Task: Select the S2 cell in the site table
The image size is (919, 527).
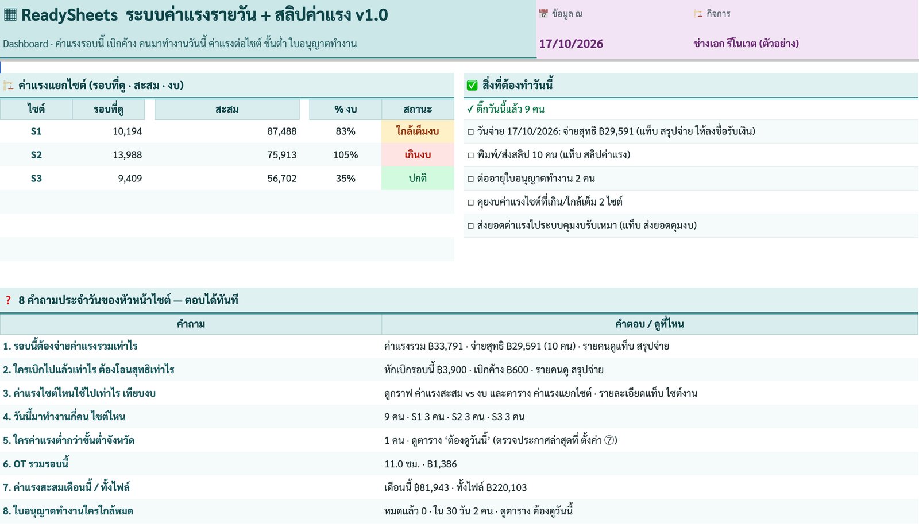Action: [x=36, y=155]
